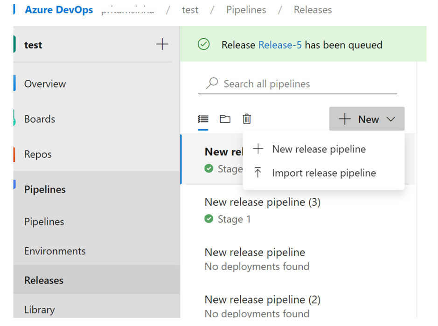Click the green check success icon in banner
This screenshot has width=438, height=326.
(204, 45)
